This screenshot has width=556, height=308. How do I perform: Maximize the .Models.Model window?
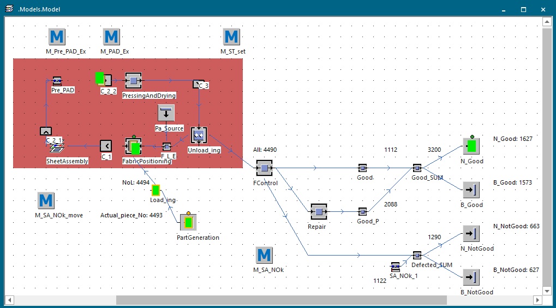(x=523, y=9)
